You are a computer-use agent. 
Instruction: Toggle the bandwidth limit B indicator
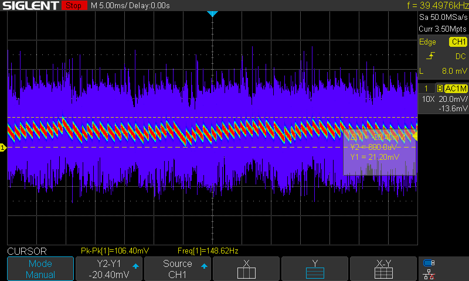(439, 88)
